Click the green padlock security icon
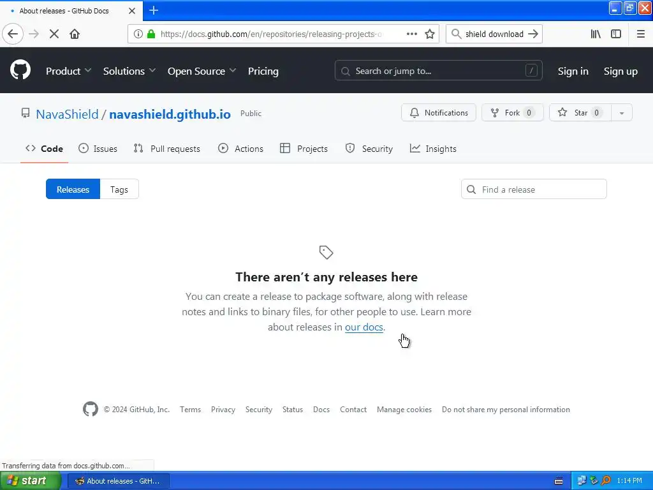The height and width of the screenshot is (490, 653). point(151,34)
